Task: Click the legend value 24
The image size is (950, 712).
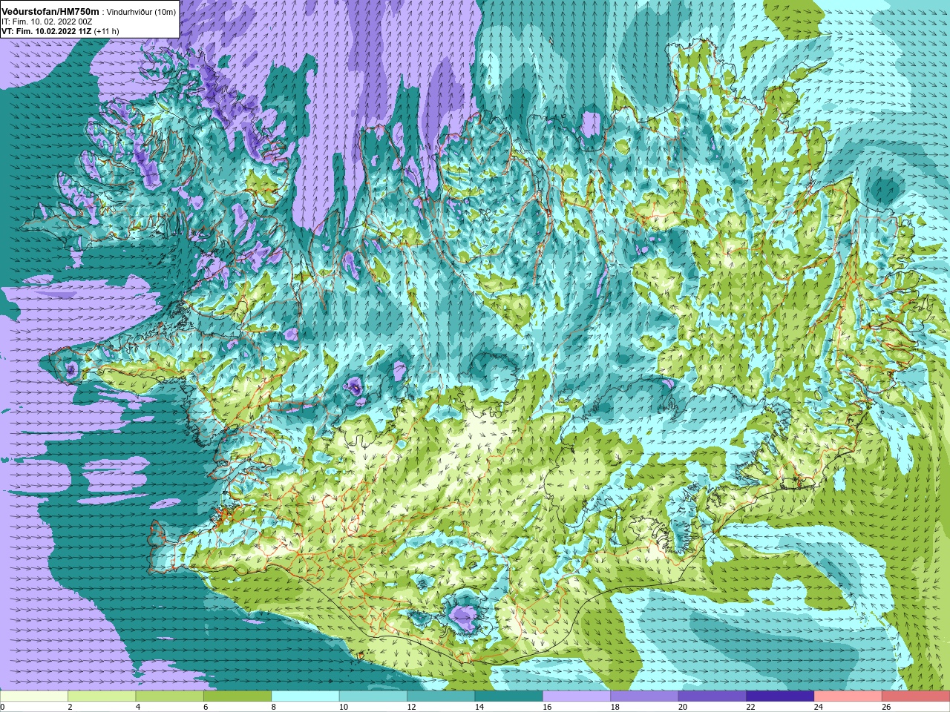Action: [x=819, y=707]
